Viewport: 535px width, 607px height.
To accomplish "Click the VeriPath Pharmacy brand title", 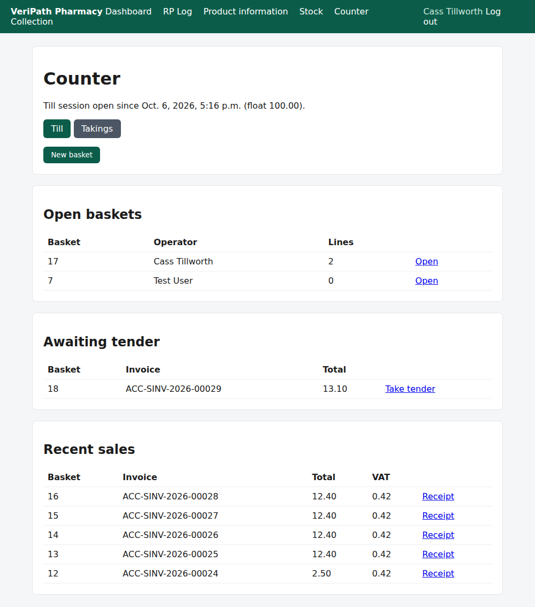I will click(x=57, y=12).
